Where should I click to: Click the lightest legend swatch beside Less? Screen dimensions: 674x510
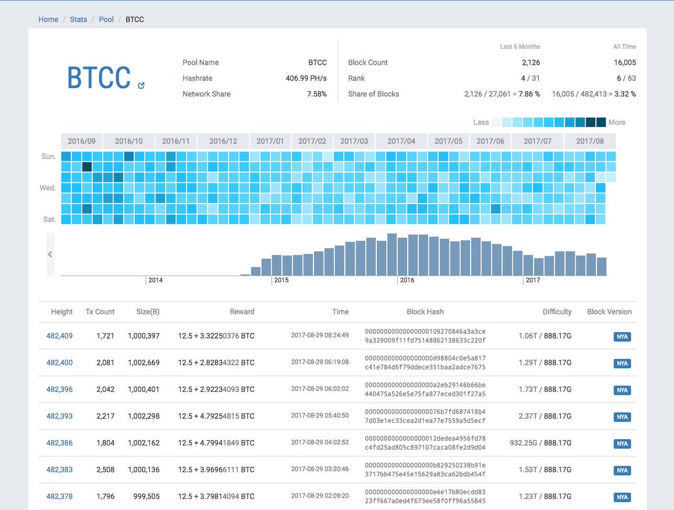pyautogui.click(x=497, y=122)
